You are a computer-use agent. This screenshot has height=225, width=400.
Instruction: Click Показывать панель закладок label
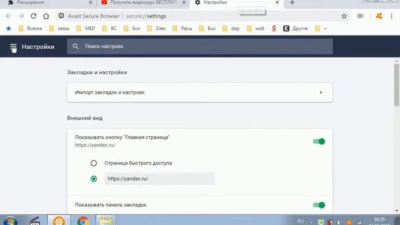coord(111,205)
